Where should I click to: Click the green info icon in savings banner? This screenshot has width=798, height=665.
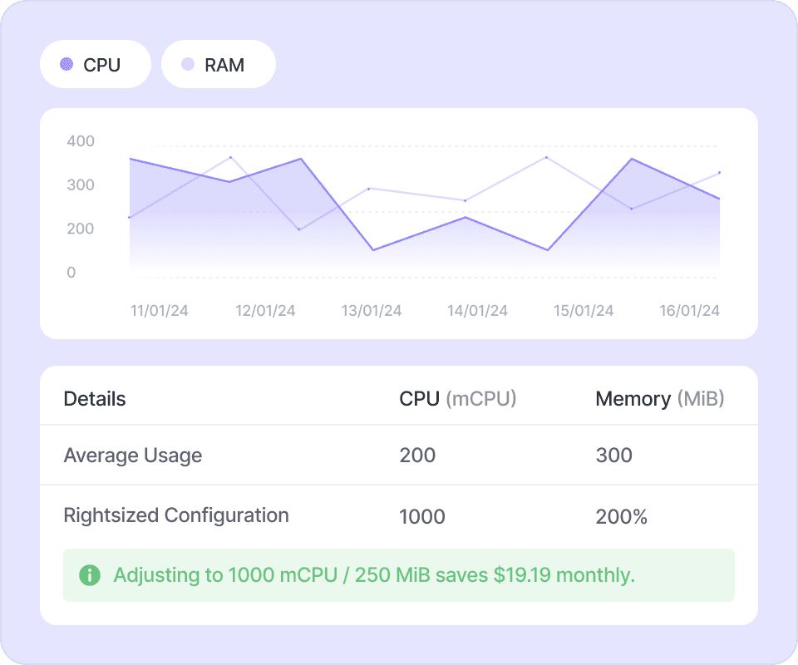click(x=90, y=574)
